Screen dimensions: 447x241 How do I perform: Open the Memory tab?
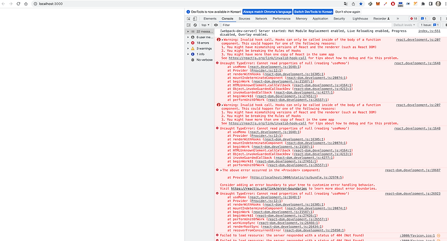[302, 18]
